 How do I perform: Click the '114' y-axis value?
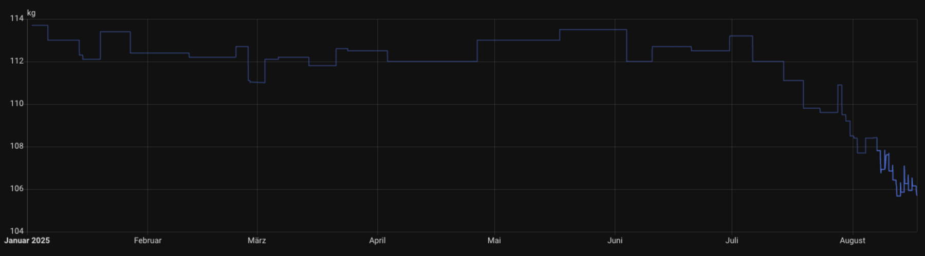(x=17, y=18)
